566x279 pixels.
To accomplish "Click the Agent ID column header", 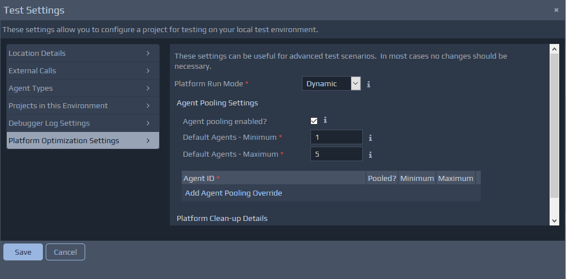I will point(274,179).
